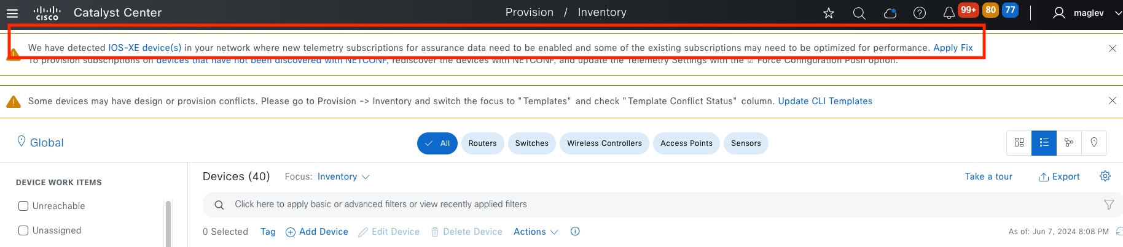Filter devices by Switches

tap(532, 143)
